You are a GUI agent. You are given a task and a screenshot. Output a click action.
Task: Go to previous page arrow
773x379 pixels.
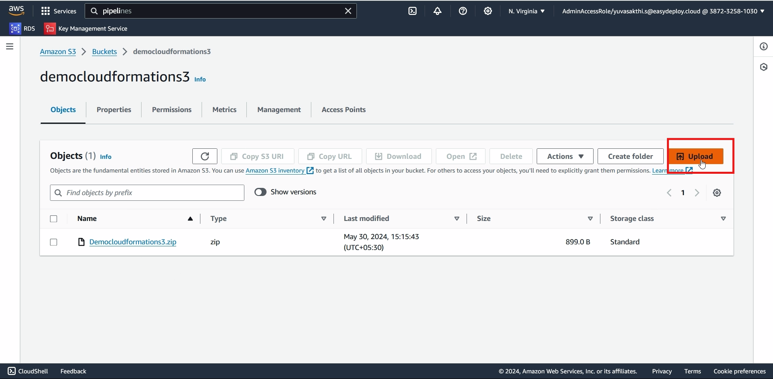coord(669,193)
